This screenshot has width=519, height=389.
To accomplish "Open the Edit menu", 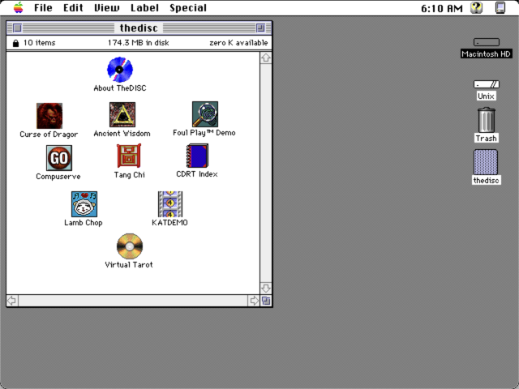I will pyautogui.click(x=73, y=7).
